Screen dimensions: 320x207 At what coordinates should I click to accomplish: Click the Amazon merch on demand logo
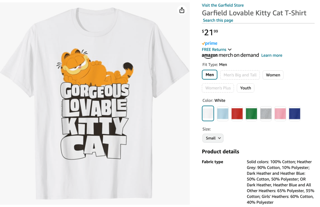pyautogui.click(x=230, y=55)
